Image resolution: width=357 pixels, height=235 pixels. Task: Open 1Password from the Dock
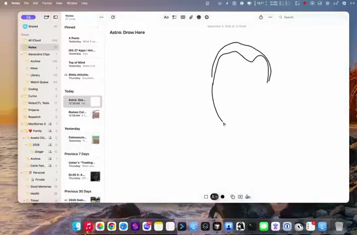tap(287, 227)
